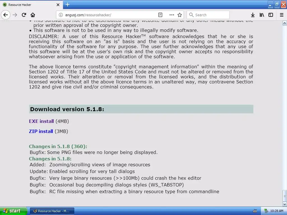This screenshot has height=215, width=287.
Task: Click the system tray network icon
Action: [266, 211]
